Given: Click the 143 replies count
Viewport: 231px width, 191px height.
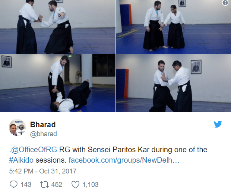Looking at the screenshot, I should click(x=26, y=185).
